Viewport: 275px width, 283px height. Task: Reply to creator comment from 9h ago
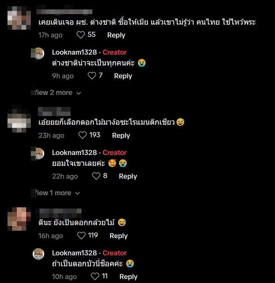point(123,76)
